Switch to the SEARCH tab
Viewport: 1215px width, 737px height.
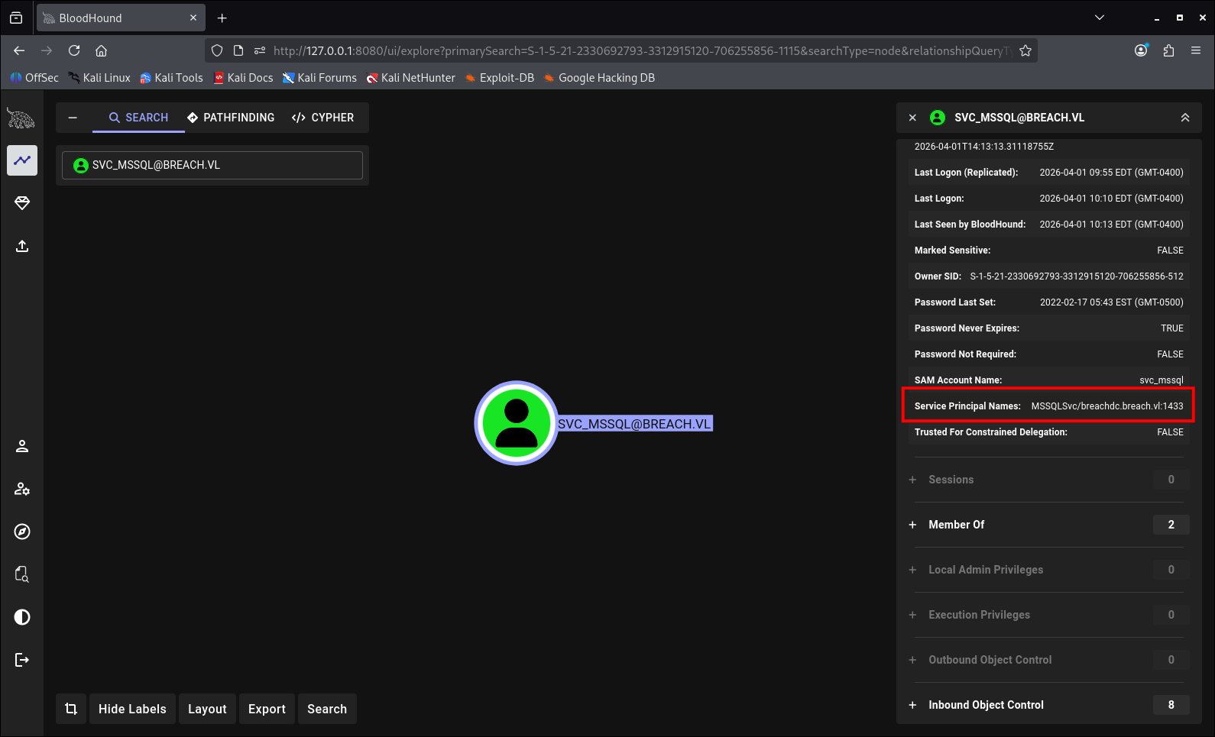pos(138,118)
